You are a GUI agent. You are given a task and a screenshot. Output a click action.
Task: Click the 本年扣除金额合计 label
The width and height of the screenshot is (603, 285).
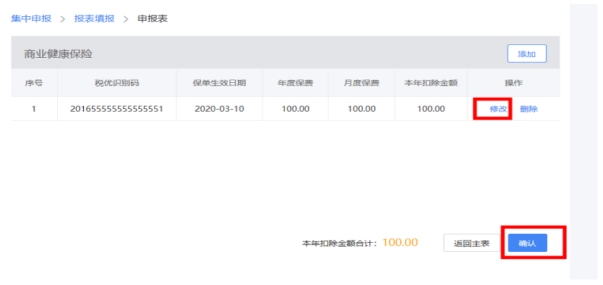pyautogui.click(x=341, y=244)
